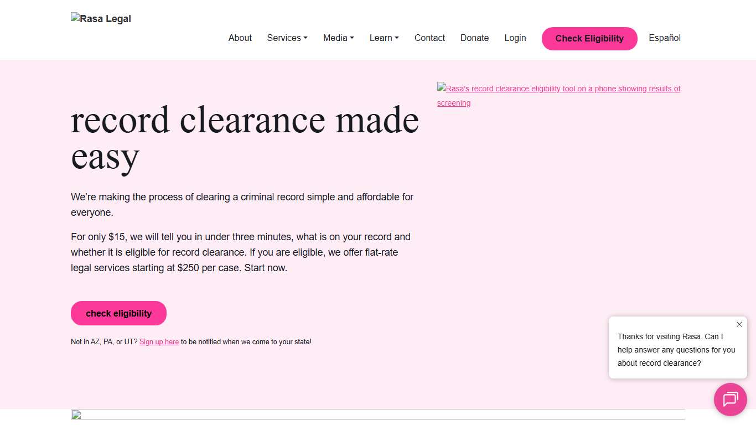Expand the Media dropdown menu
The image size is (756, 425).
pos(338,38)
